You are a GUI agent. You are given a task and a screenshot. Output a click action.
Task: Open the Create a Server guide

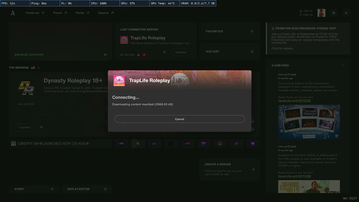tap(229, 169)
